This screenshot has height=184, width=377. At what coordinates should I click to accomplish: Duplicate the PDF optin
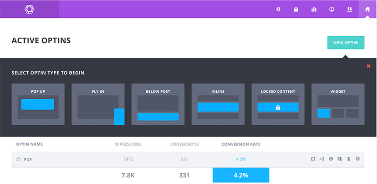click(x=340, y=159)
